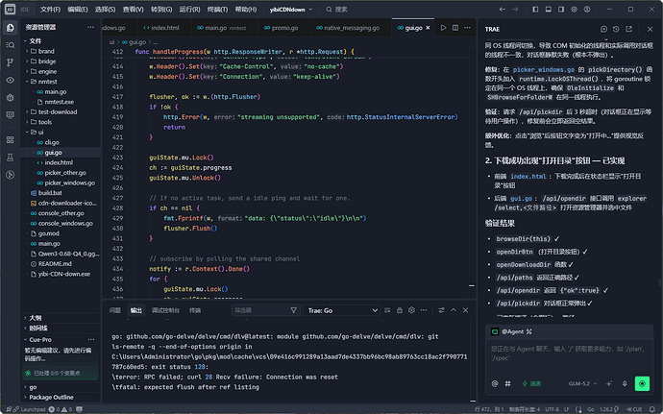Open the GLM-5.2 model selector

tap(582, 383)
